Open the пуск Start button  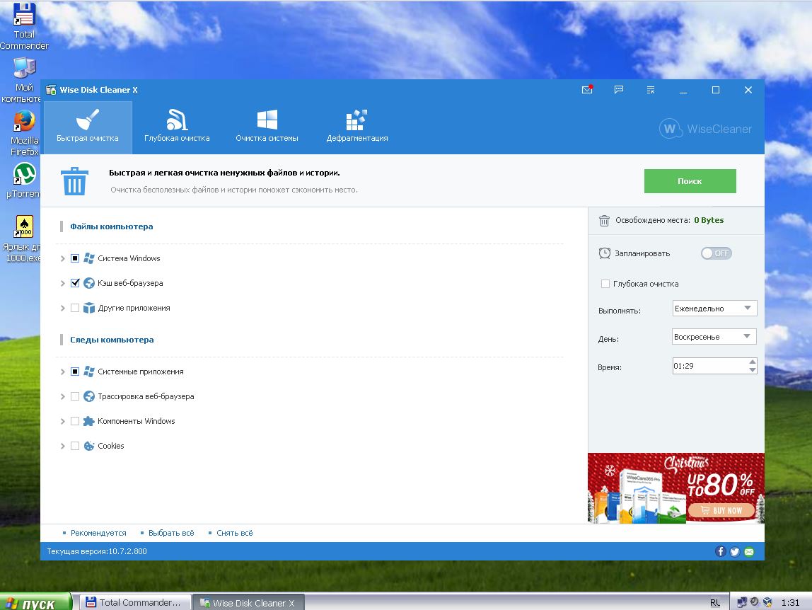tap(35, 602)
